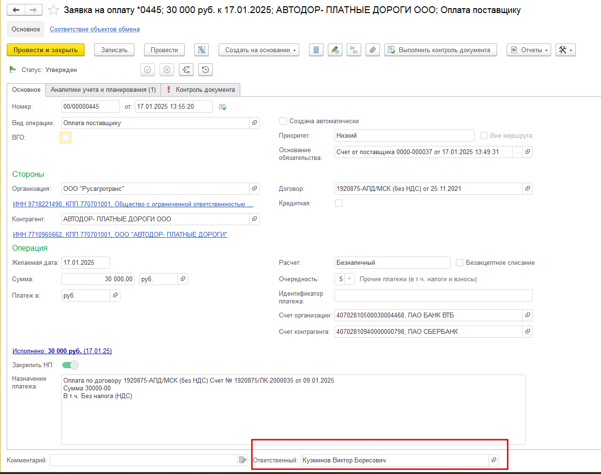Image resolution: width=601 pixels, height=474 pixels.
Task: Click into the Сумма amount field
Action: (98, 279)
